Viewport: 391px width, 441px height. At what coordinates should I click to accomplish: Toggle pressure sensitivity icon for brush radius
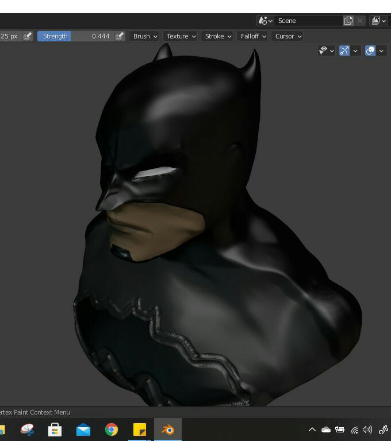[x=28, y=36]
